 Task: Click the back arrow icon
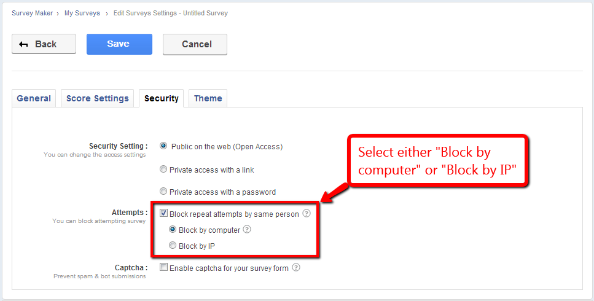[24, 44]
